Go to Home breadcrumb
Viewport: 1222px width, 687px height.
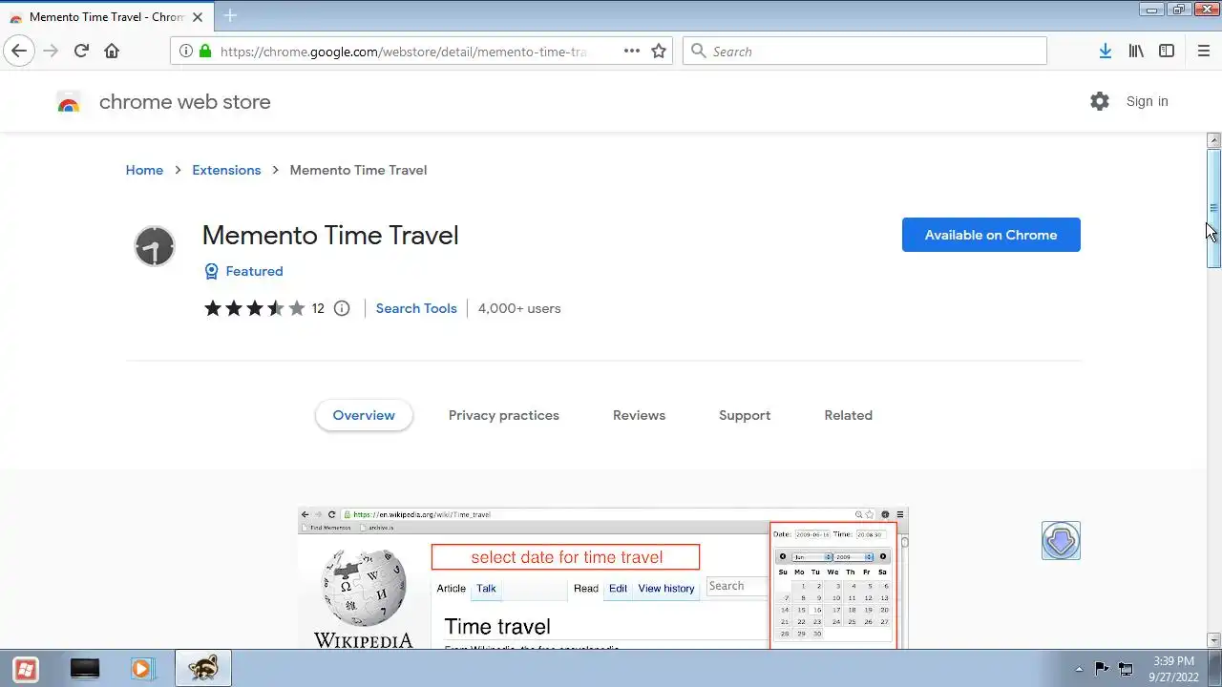pos(144,170)
